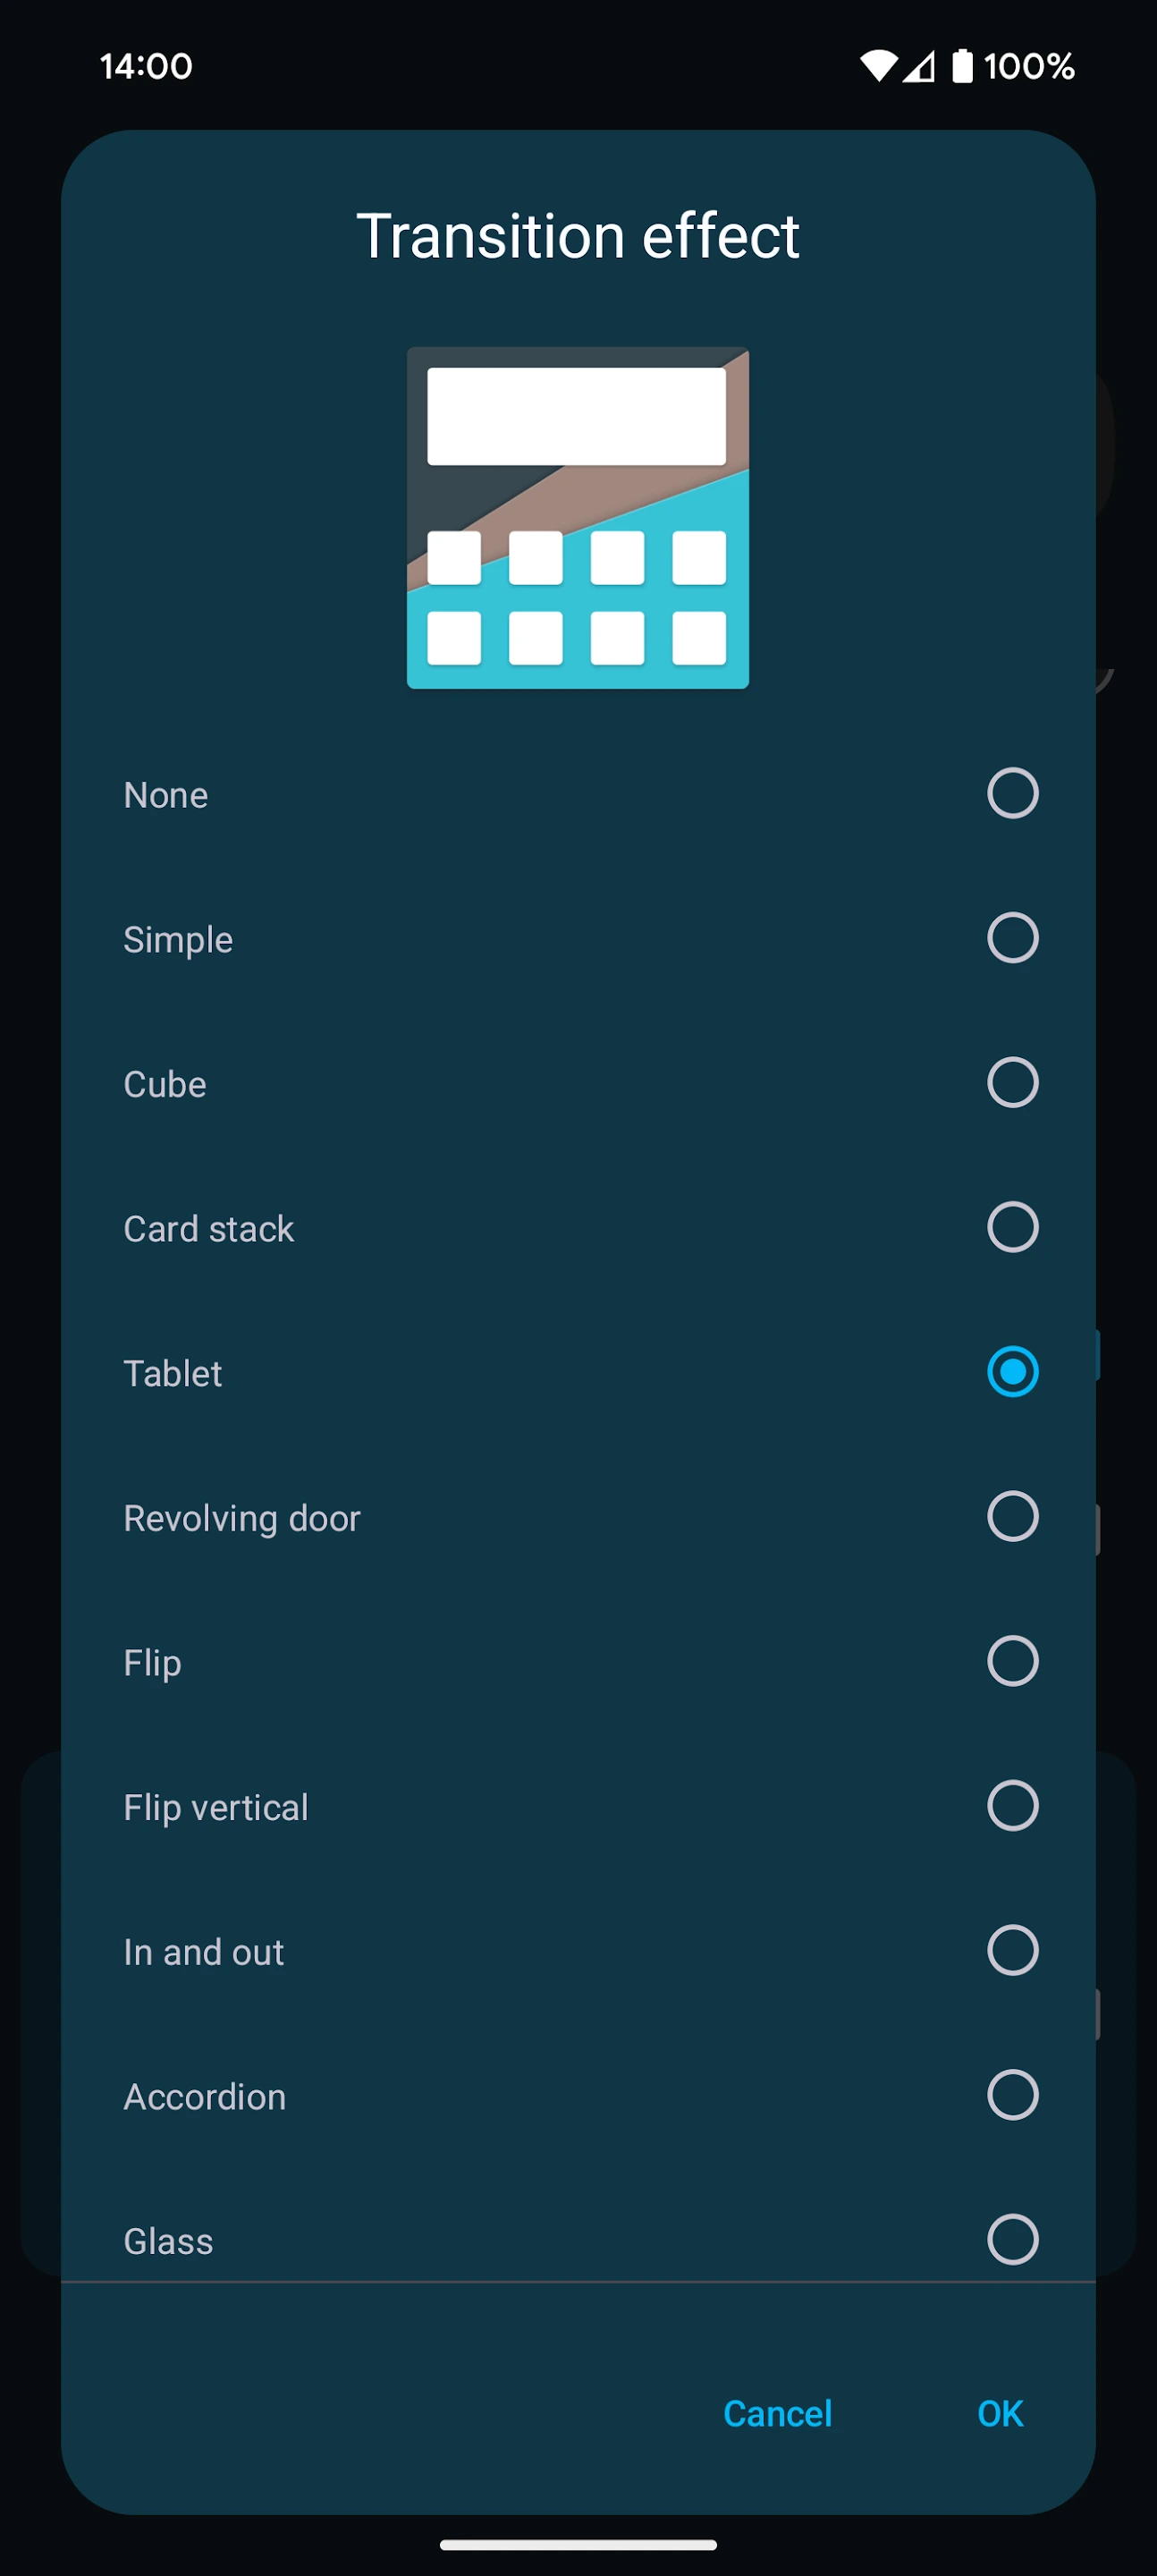Select the Simple radio button
This screenshot has width=1157, height=2576.
(1013, 937)
